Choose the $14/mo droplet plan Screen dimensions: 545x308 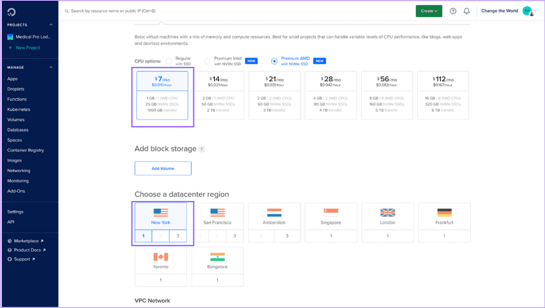(x=218, y=95)
